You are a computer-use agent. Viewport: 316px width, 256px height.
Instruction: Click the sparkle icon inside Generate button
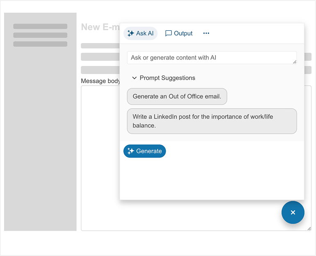click(x=131, y=151)
